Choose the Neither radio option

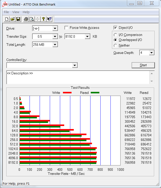pos(116,46)
